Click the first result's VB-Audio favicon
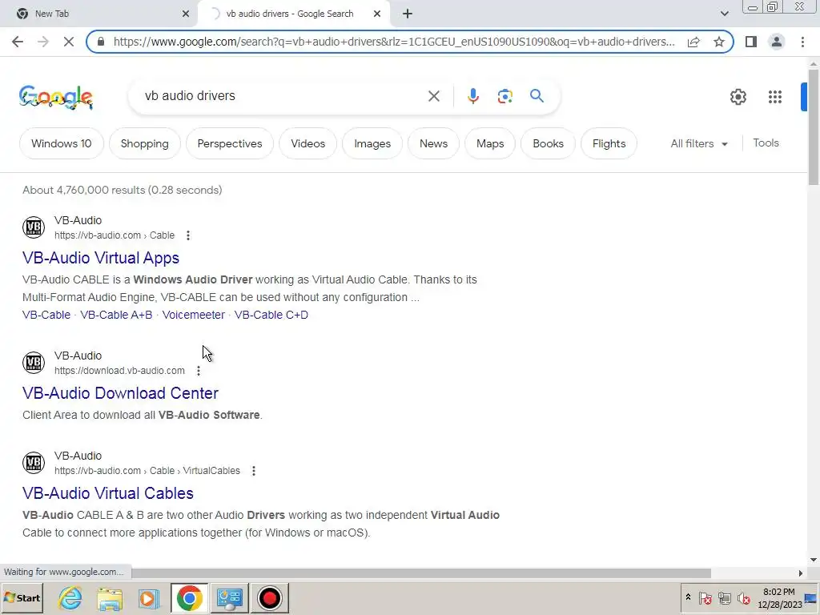 [34, 227]
